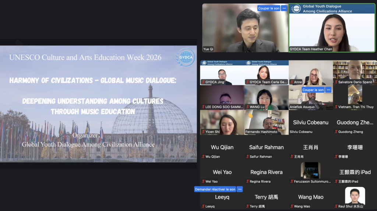
Task: Click the large Regina Rivera participant name
Action: [267, 172]
